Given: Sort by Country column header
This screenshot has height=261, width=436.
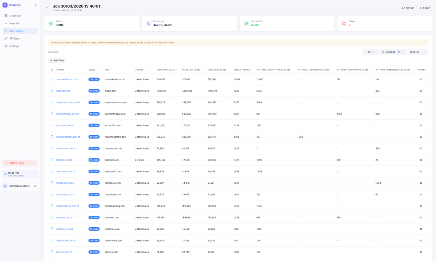Looking at the screenshot, I should pyautogui.click(x=140, y=70).
